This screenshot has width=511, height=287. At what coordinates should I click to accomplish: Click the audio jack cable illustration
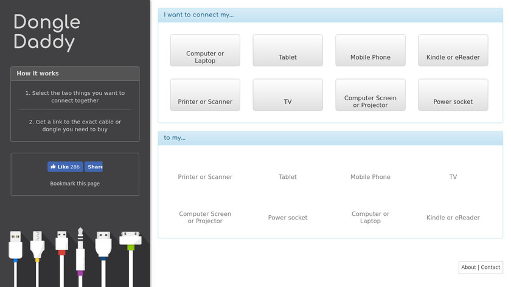[x=80, y=252]
